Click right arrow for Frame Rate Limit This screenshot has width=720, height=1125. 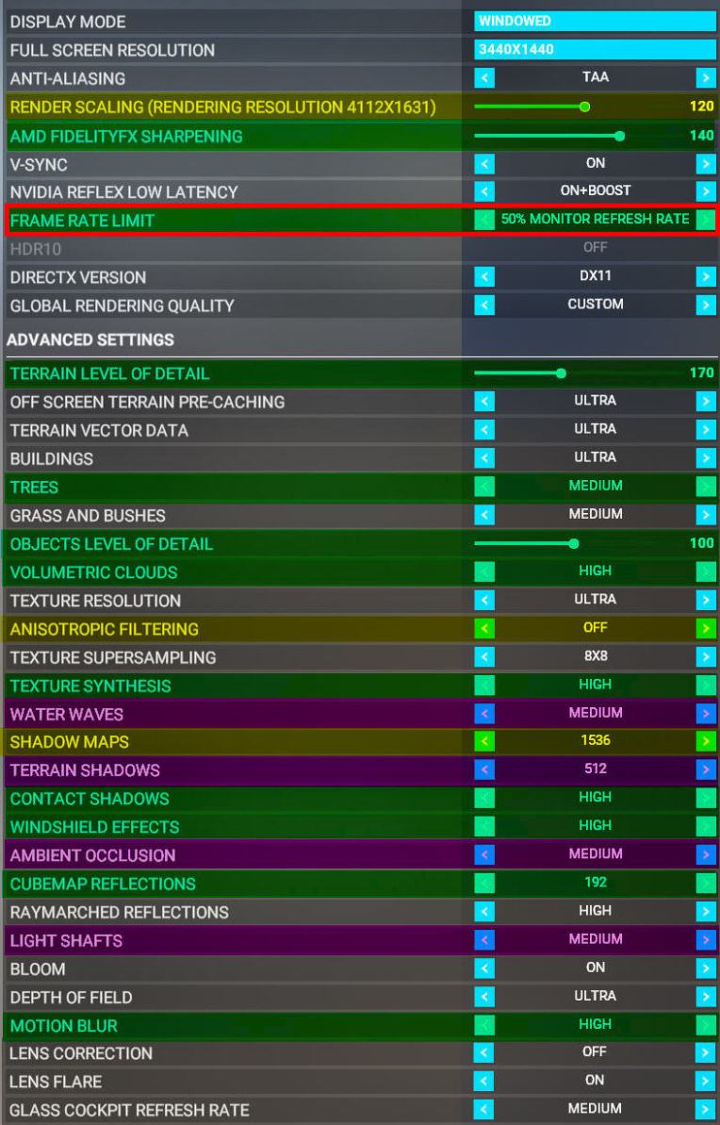tap(706, 220)
